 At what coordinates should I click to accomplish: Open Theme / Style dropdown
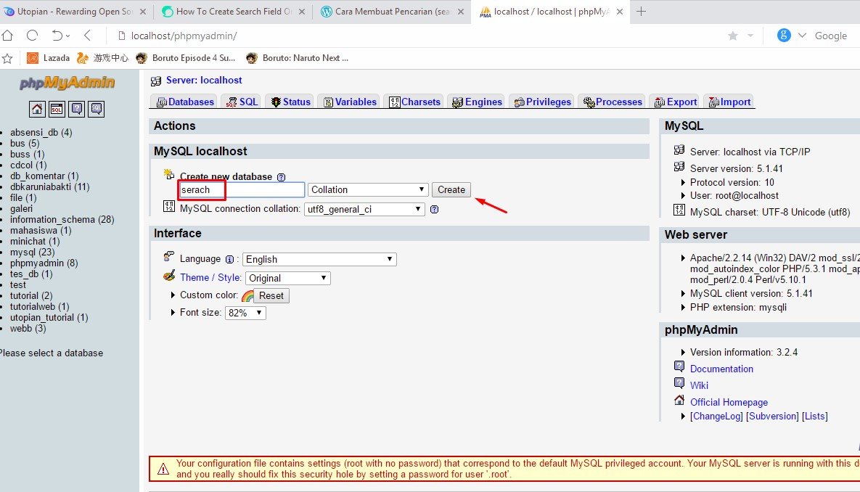pos(288,278)
